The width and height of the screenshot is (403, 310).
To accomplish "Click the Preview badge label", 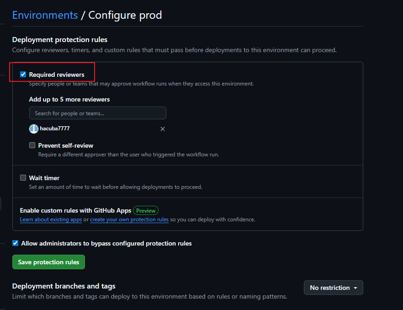I will click(x=146, y=210).
